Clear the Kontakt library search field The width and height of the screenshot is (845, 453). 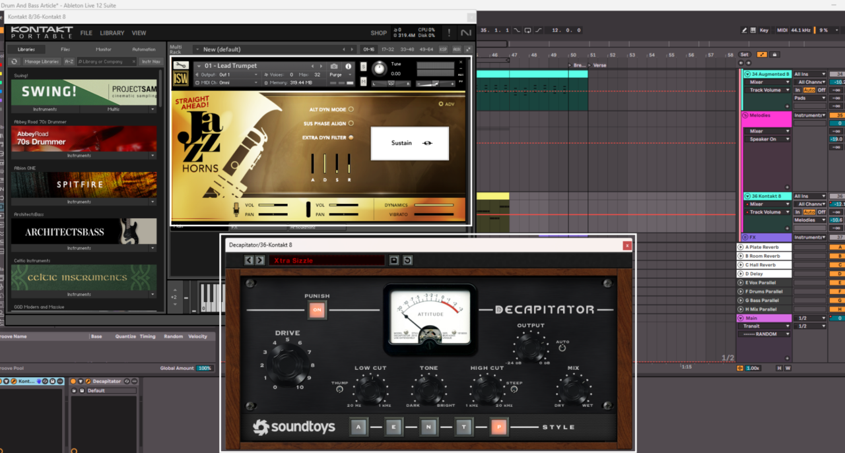[133, 61]
